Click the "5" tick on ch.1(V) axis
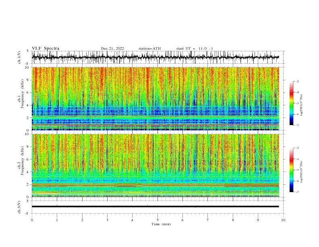 [28, 51]
